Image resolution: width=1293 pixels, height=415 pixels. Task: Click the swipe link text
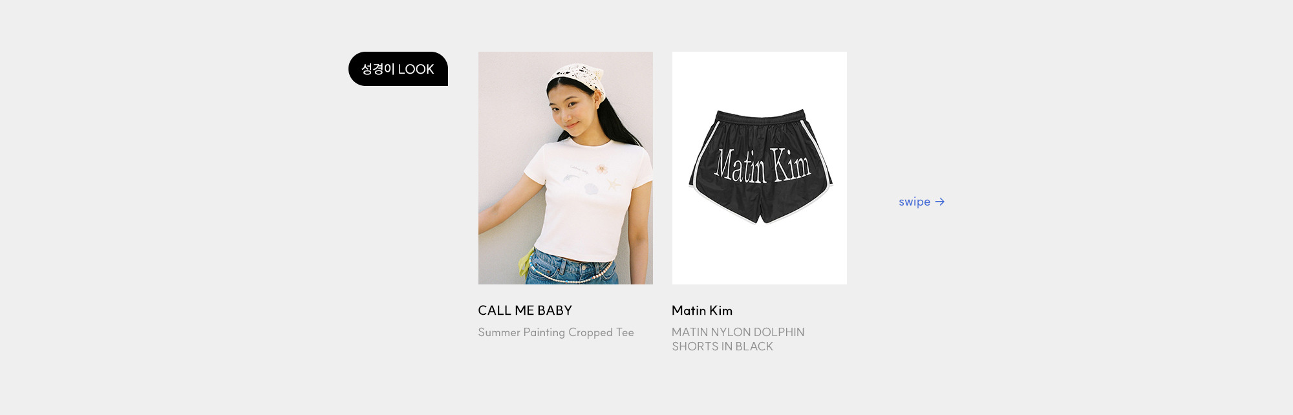click(x=914, y=202)
